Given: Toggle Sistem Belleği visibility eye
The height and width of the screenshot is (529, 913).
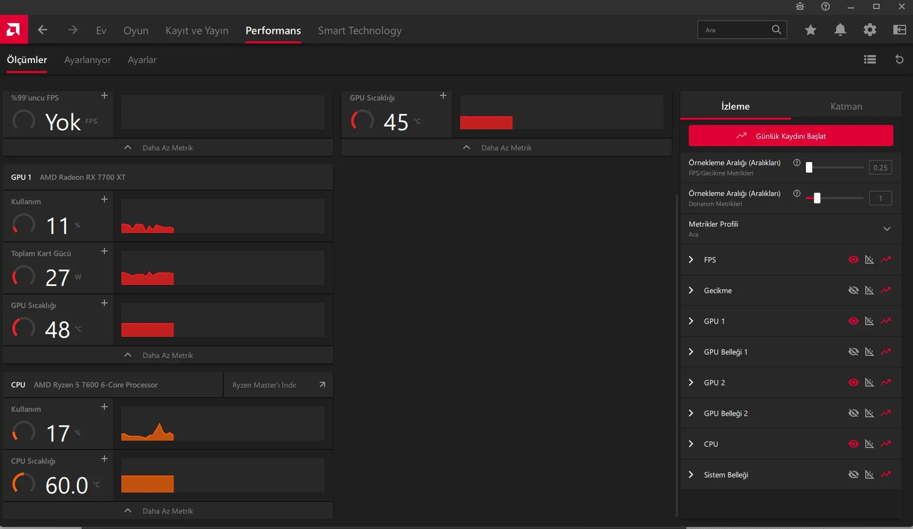Looking at the screenshot, I should pyautogui.click(x=854, y=474).
